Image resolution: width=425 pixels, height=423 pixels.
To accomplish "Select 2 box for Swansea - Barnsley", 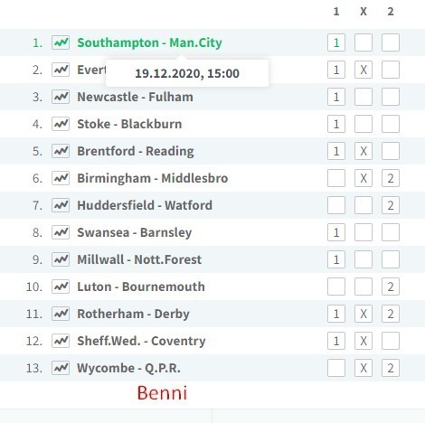I will tap(391, 232).
